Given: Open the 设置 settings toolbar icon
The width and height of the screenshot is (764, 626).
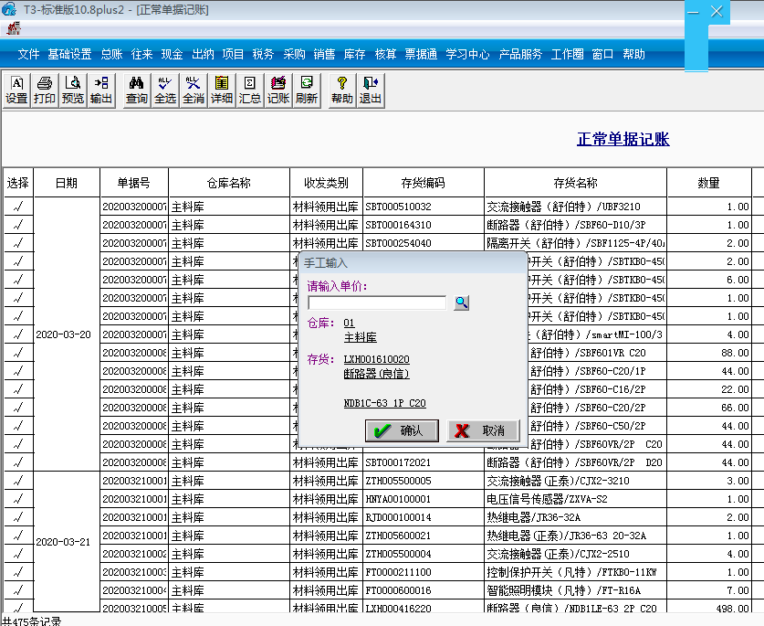Looking at the screenshot, I should pyautogui.click(x=16, y=90).
